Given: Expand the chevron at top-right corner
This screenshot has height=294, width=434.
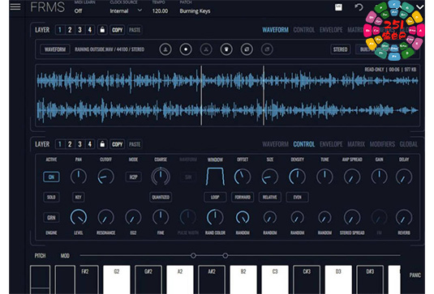Looking at the screenshot, I should point(420,7).
